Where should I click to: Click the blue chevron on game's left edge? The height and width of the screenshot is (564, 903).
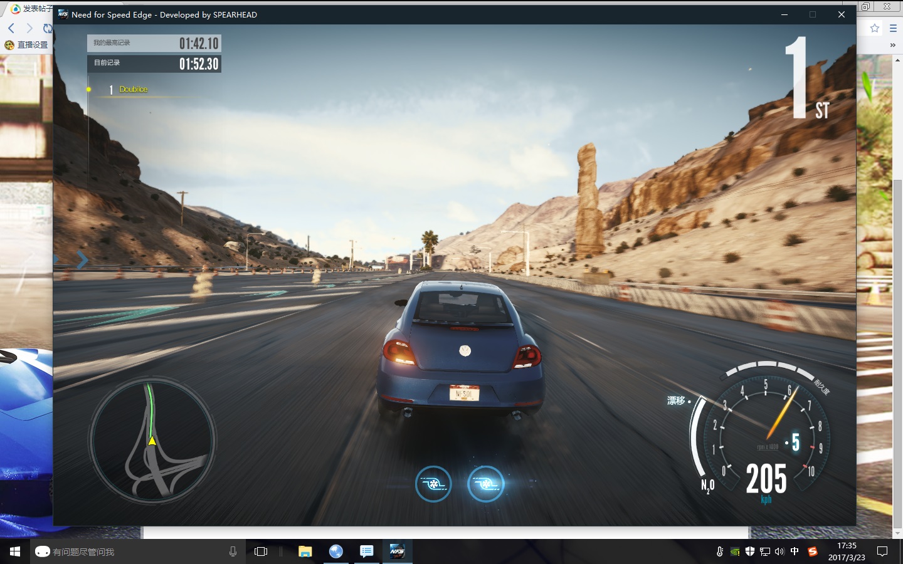pos(82,259)
